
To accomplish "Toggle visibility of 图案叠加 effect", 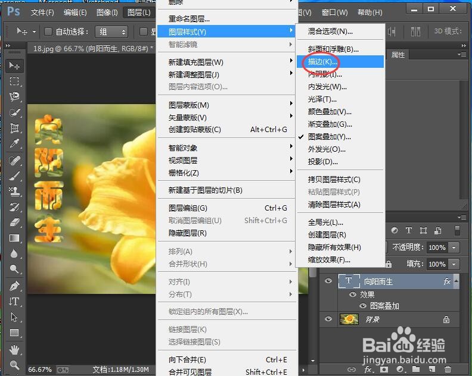I will [363, 306].
